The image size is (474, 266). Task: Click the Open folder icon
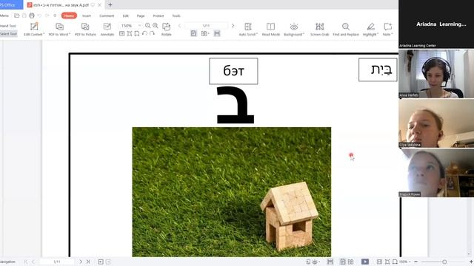pyautogui.click(x=17, y=16)
